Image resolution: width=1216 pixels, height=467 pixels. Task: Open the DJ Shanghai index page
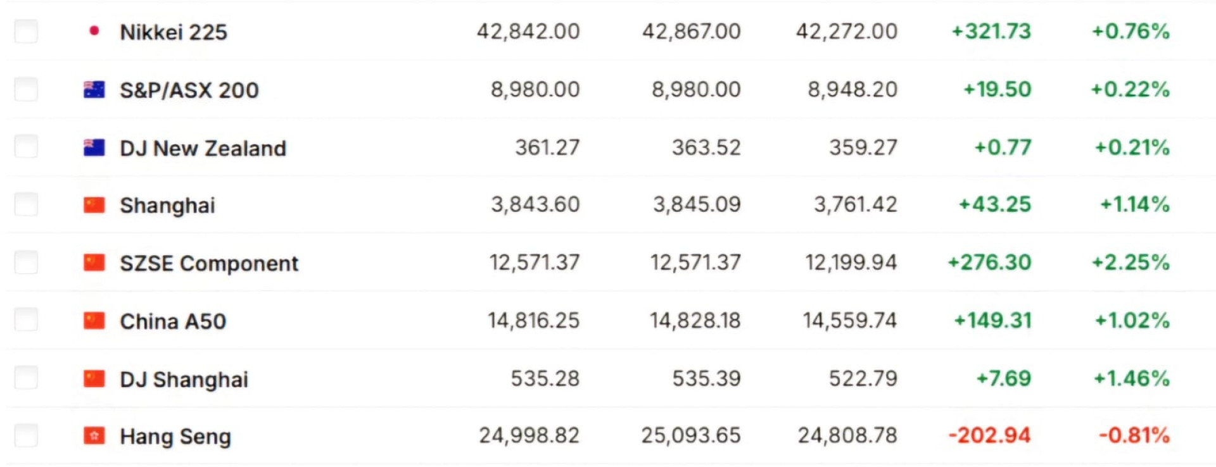click(184, 380)
